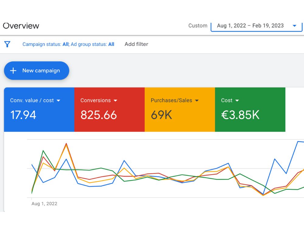
Task: Expand the Conversions metric dropdown arrow
Action: tap(115, 100)
